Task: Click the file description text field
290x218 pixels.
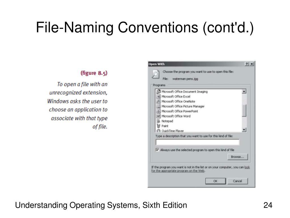Action: (197, 142)
